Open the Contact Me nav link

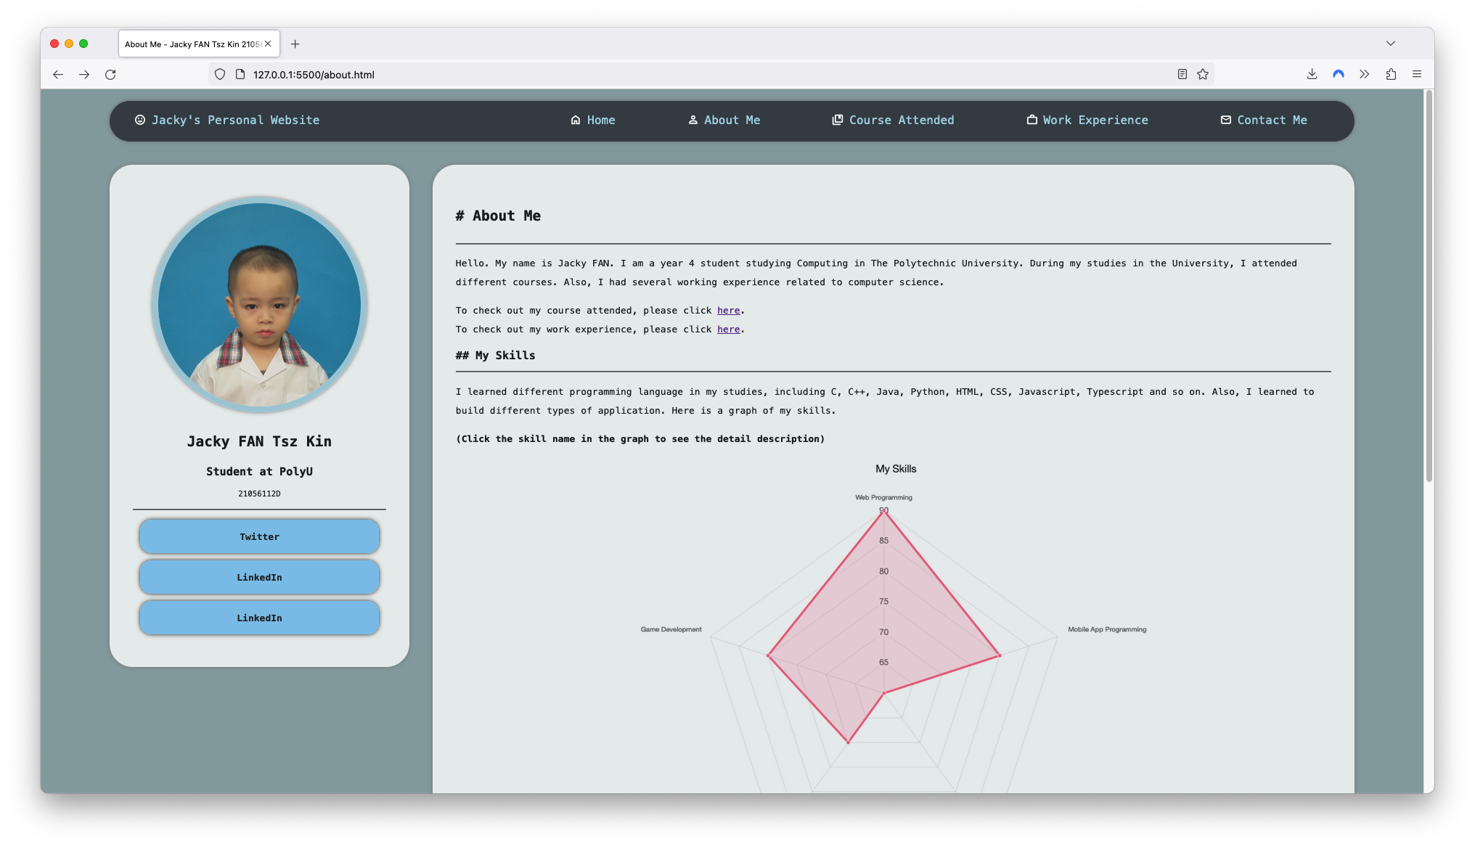(1264, 120)
